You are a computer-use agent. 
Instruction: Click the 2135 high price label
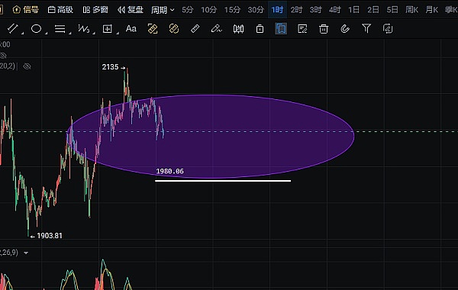click(x=111, y=67)
